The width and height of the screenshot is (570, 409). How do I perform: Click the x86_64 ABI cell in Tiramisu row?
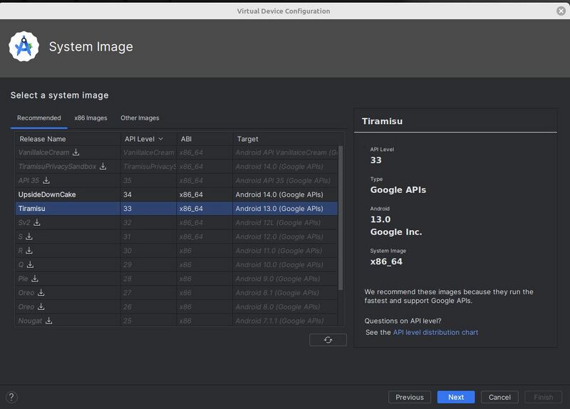204,208
